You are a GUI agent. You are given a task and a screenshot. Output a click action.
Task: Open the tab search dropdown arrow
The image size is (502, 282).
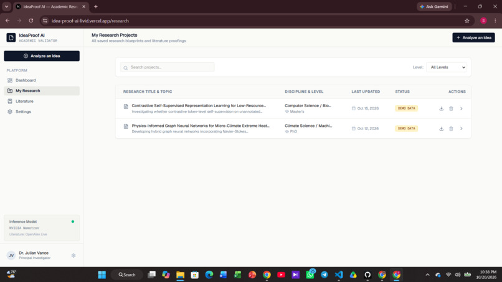point(6,6)
